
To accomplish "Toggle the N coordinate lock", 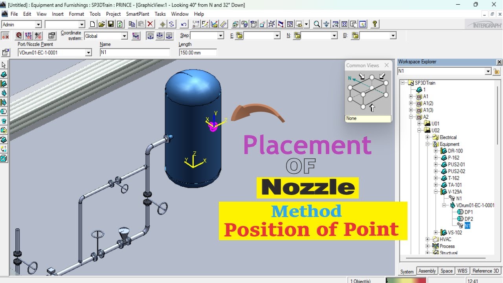I will tap(297, 36).
